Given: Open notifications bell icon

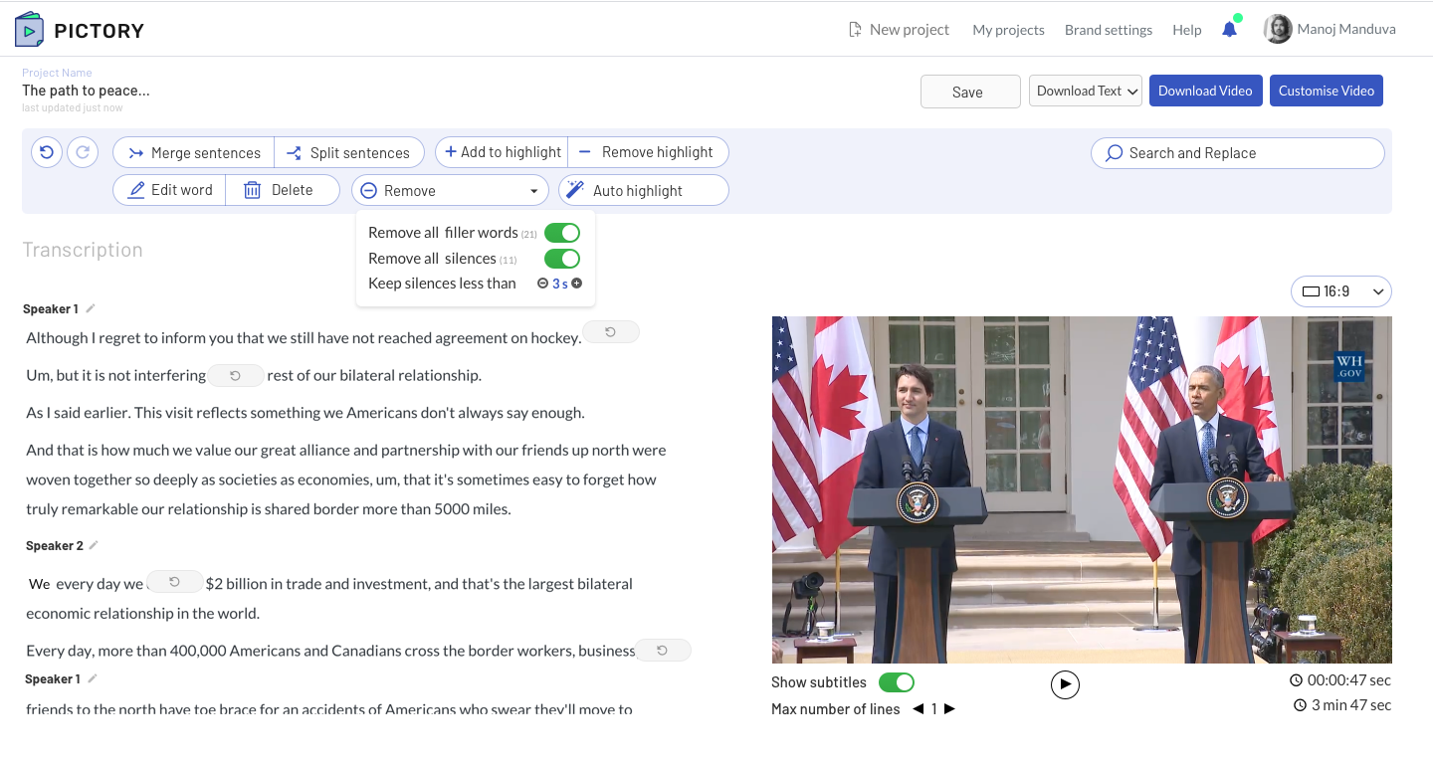Looking at the screenshot, I should click(1229, 30).
